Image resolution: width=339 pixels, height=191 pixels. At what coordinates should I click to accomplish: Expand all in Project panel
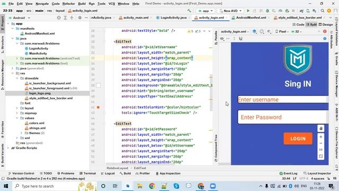[65, 18]
